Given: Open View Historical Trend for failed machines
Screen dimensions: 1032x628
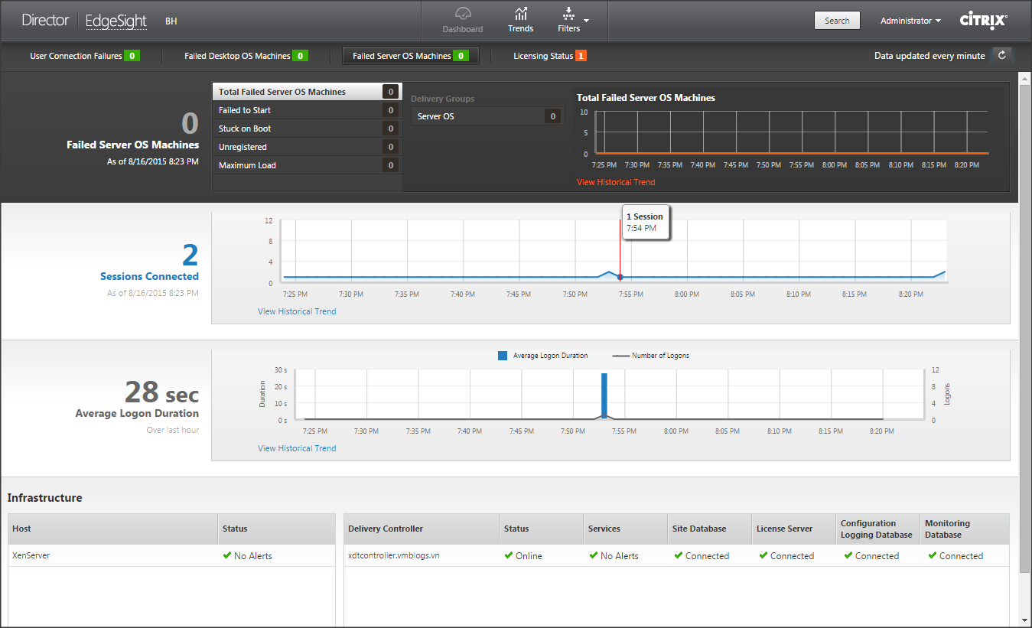Looking at the screenshot, I should coord(616,182).
